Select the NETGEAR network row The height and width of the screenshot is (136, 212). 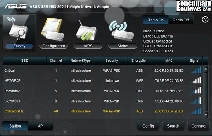103,81
